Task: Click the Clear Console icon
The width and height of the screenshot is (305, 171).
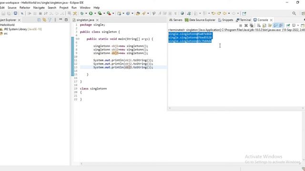Action: 259,25
